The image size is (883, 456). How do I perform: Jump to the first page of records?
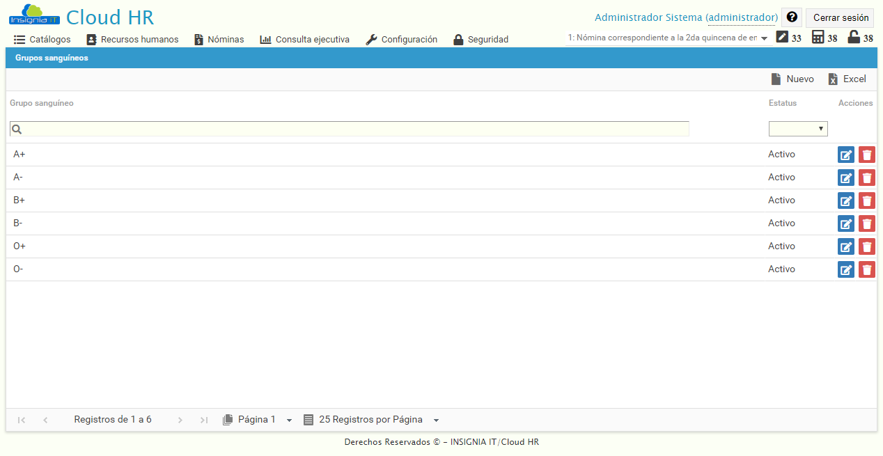[x=21, y=419]
